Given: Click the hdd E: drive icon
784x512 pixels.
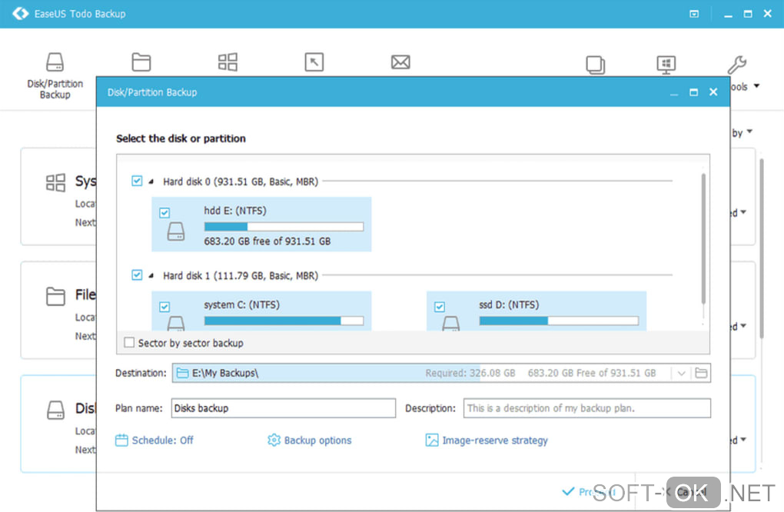Looking at the screenshot, I should [175, 232].
